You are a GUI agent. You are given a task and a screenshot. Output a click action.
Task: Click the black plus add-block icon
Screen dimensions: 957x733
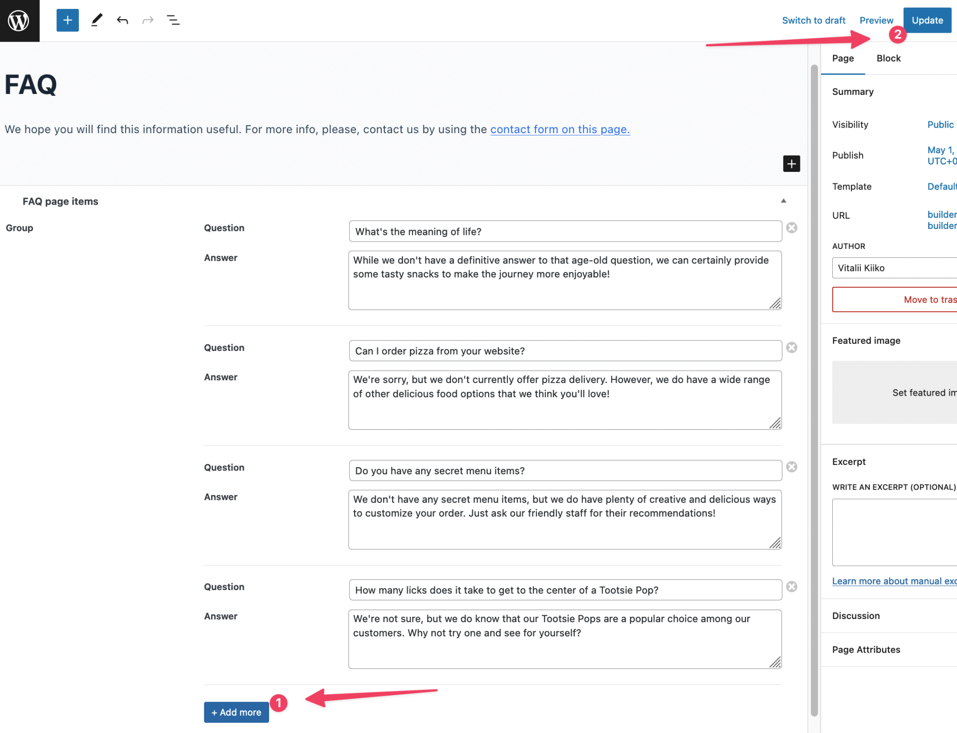click(x=792, y=164)
